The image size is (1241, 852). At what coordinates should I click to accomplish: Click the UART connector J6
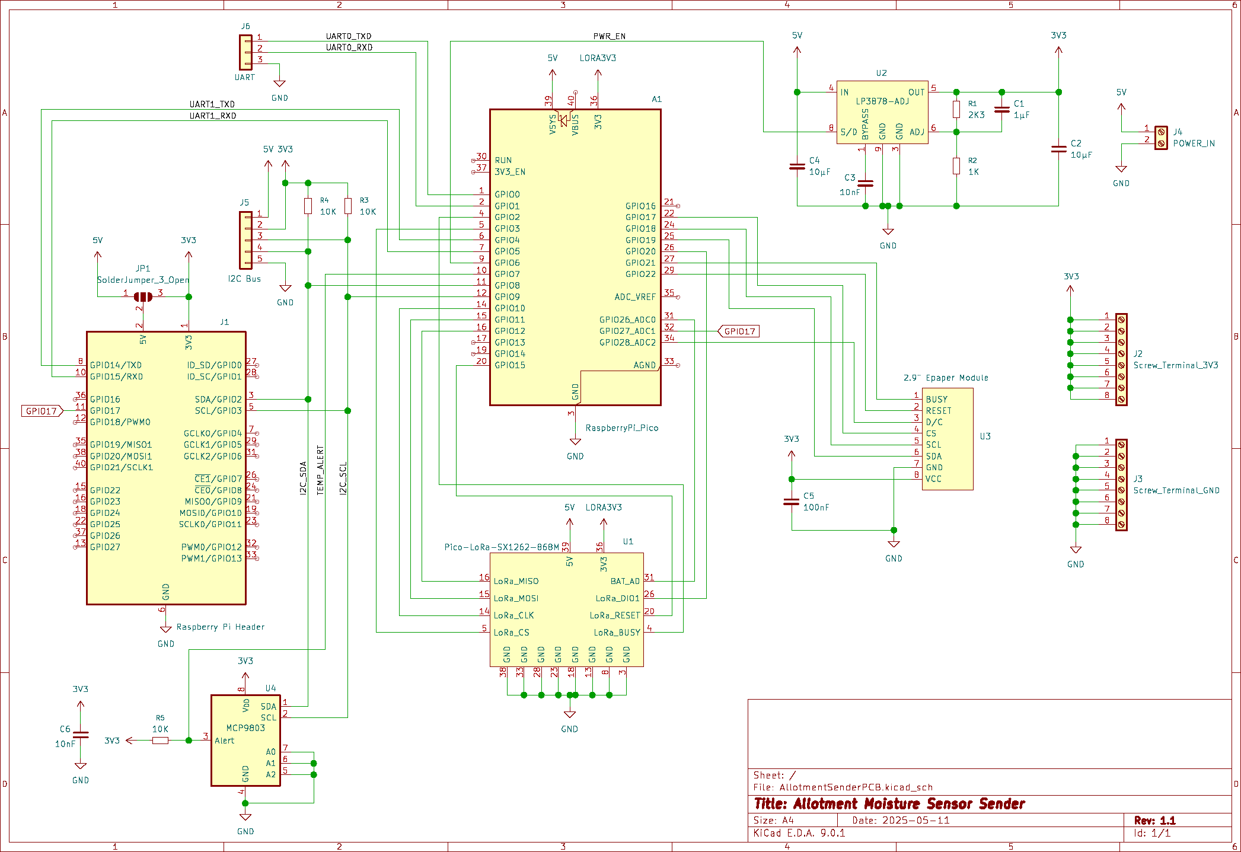click(x=245, y=52)
